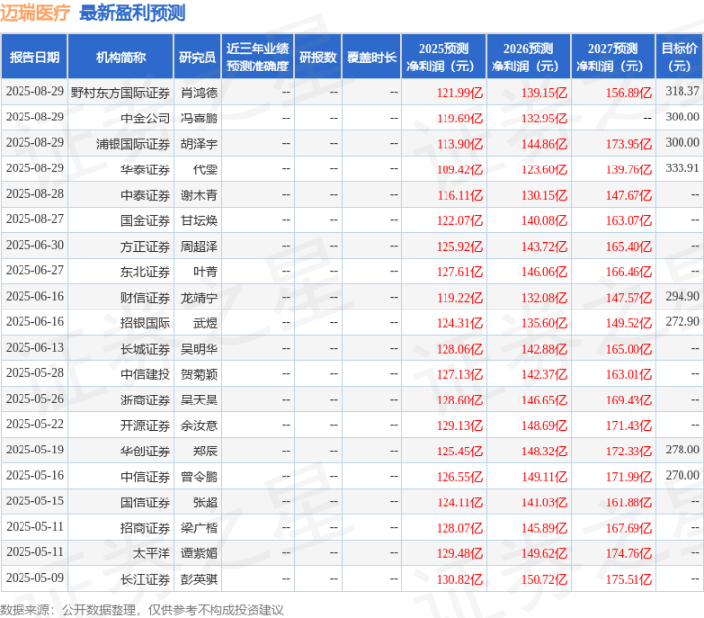Viewport: 704px width, 618px height.
Task: Click the date 2025-05-09
Action: coord(34,578)
